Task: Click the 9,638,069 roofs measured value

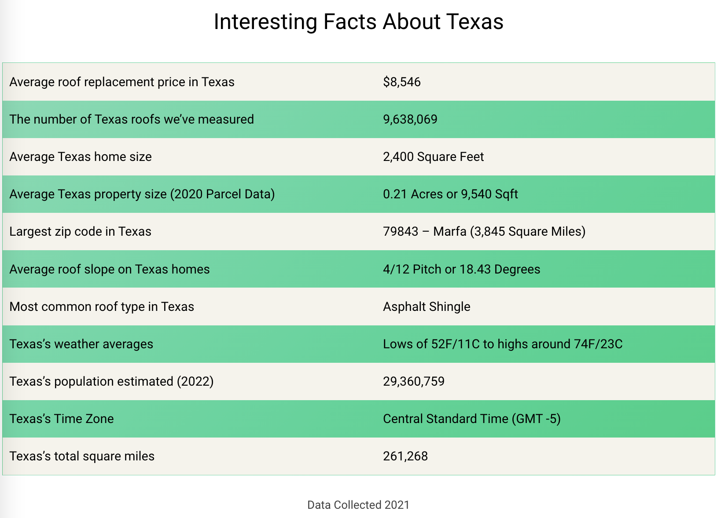Action: (410, 120)
